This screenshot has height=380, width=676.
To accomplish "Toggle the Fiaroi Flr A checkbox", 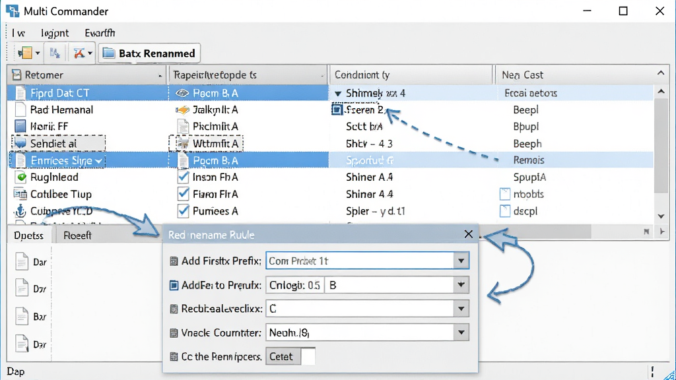I will tap(184, 194).
